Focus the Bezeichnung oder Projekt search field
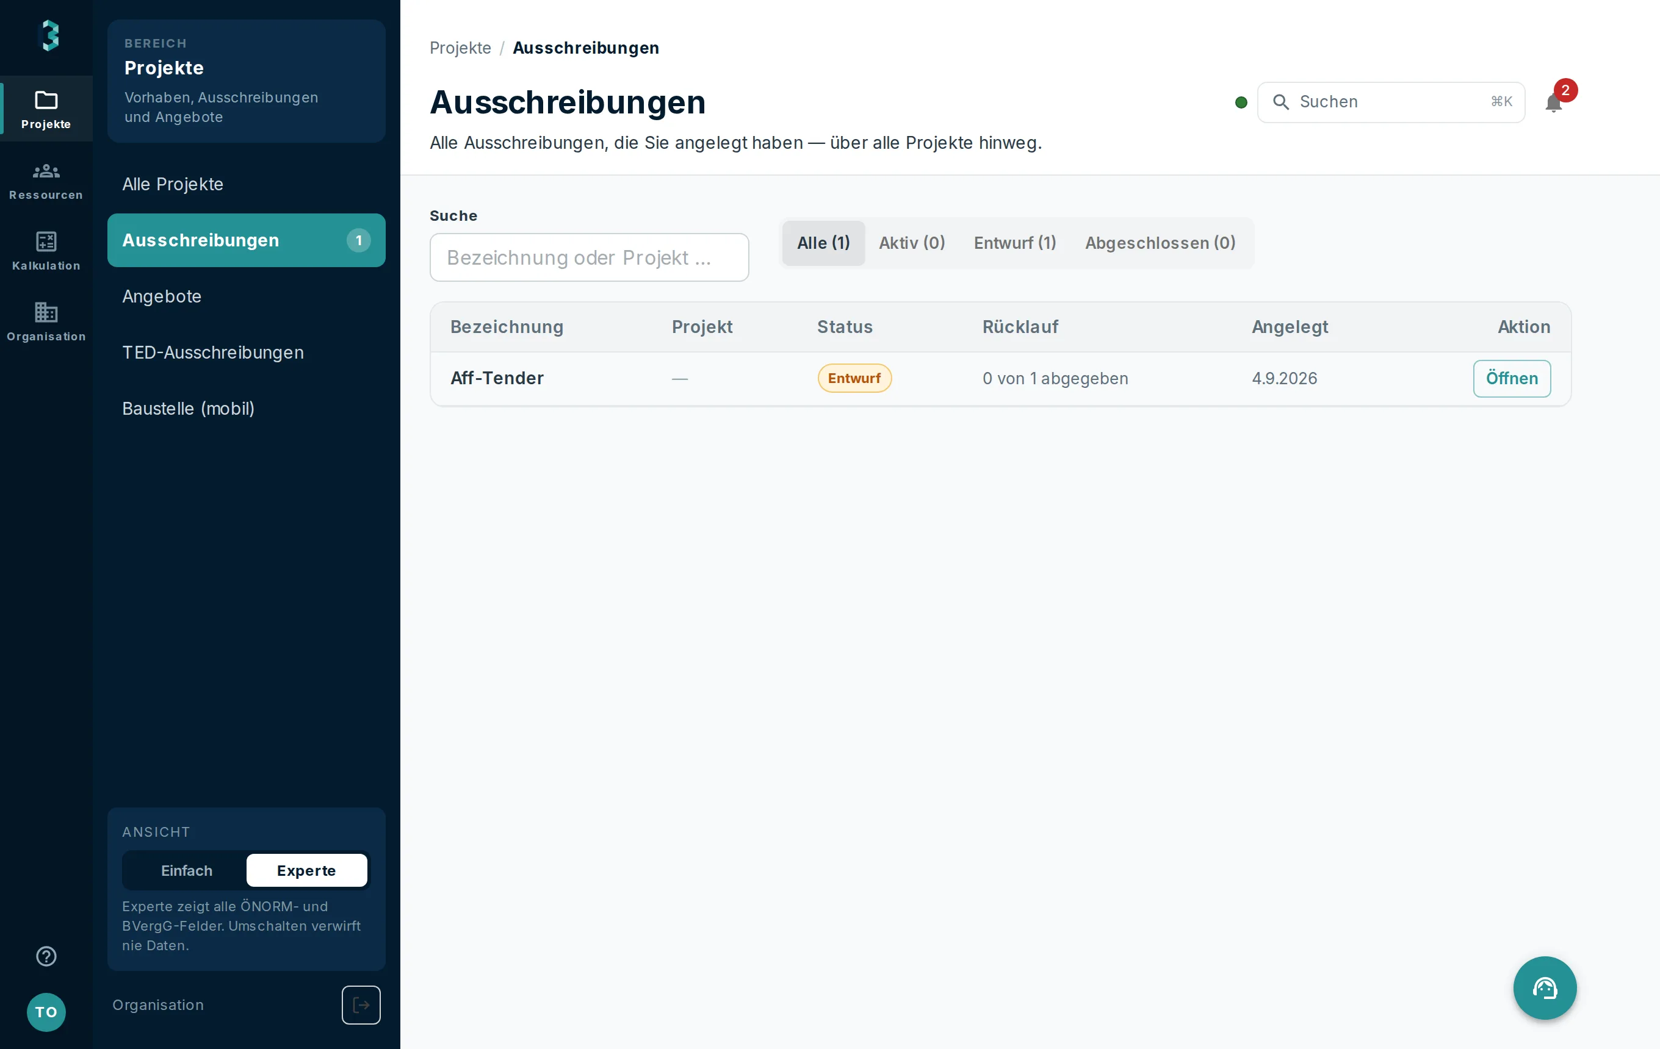1660x1049 pixels. tap(589, 257)
